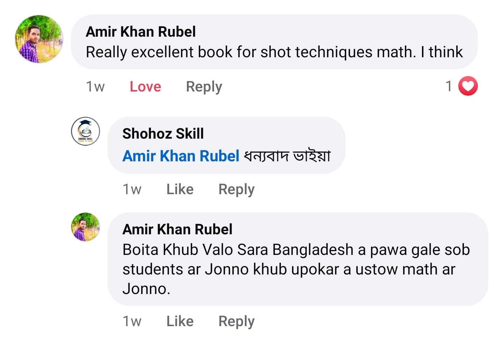Like the Shohoz Skill reply
The width and height of the screenshot is (503, 345).
pos(180,189)
